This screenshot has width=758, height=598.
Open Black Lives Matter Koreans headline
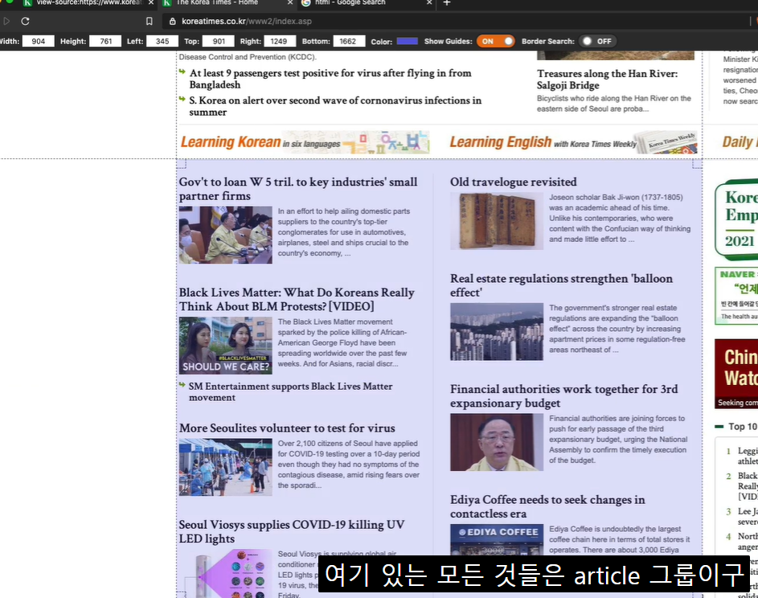(297, 299)
